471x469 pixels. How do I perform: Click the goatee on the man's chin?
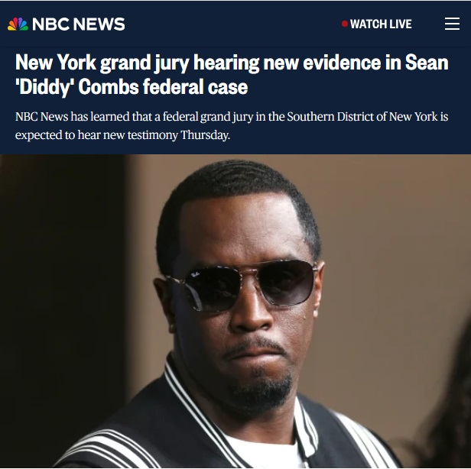(260, 390)
